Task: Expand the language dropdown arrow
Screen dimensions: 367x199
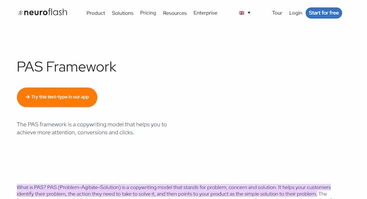Action: [x=249, y=13]
